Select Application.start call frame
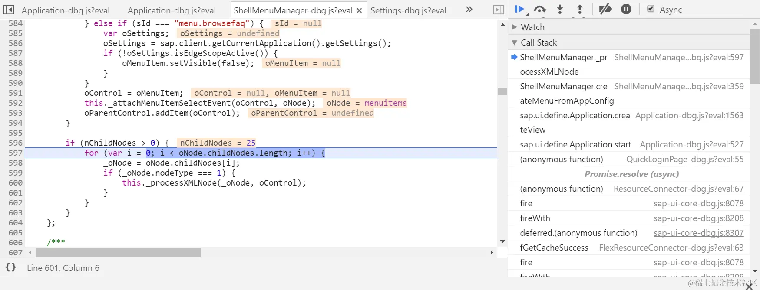Screen dimensions: 760x290 (629, 144)
